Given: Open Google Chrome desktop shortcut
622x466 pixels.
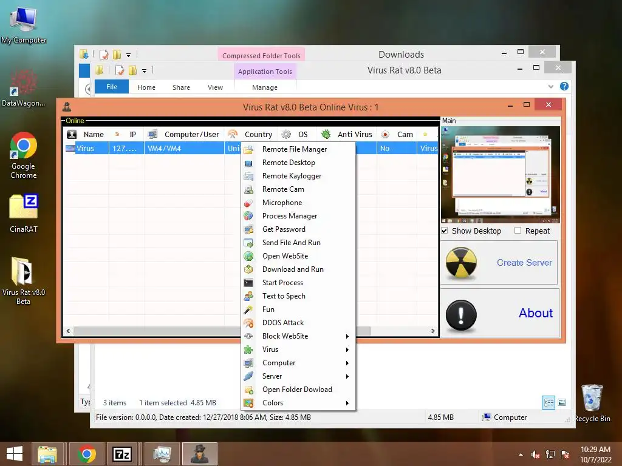Looking at the screenshot, I should click(24, 155).
